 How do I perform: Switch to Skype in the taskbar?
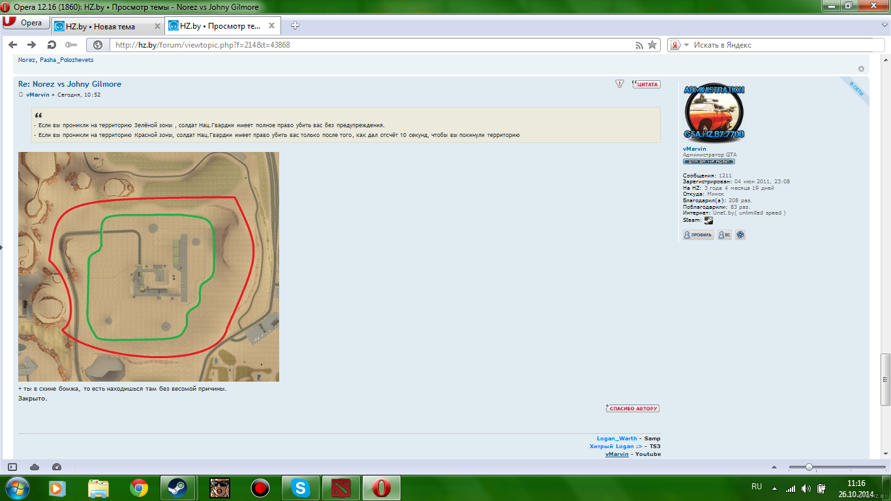pyautogui.click(x=301, y=488)
